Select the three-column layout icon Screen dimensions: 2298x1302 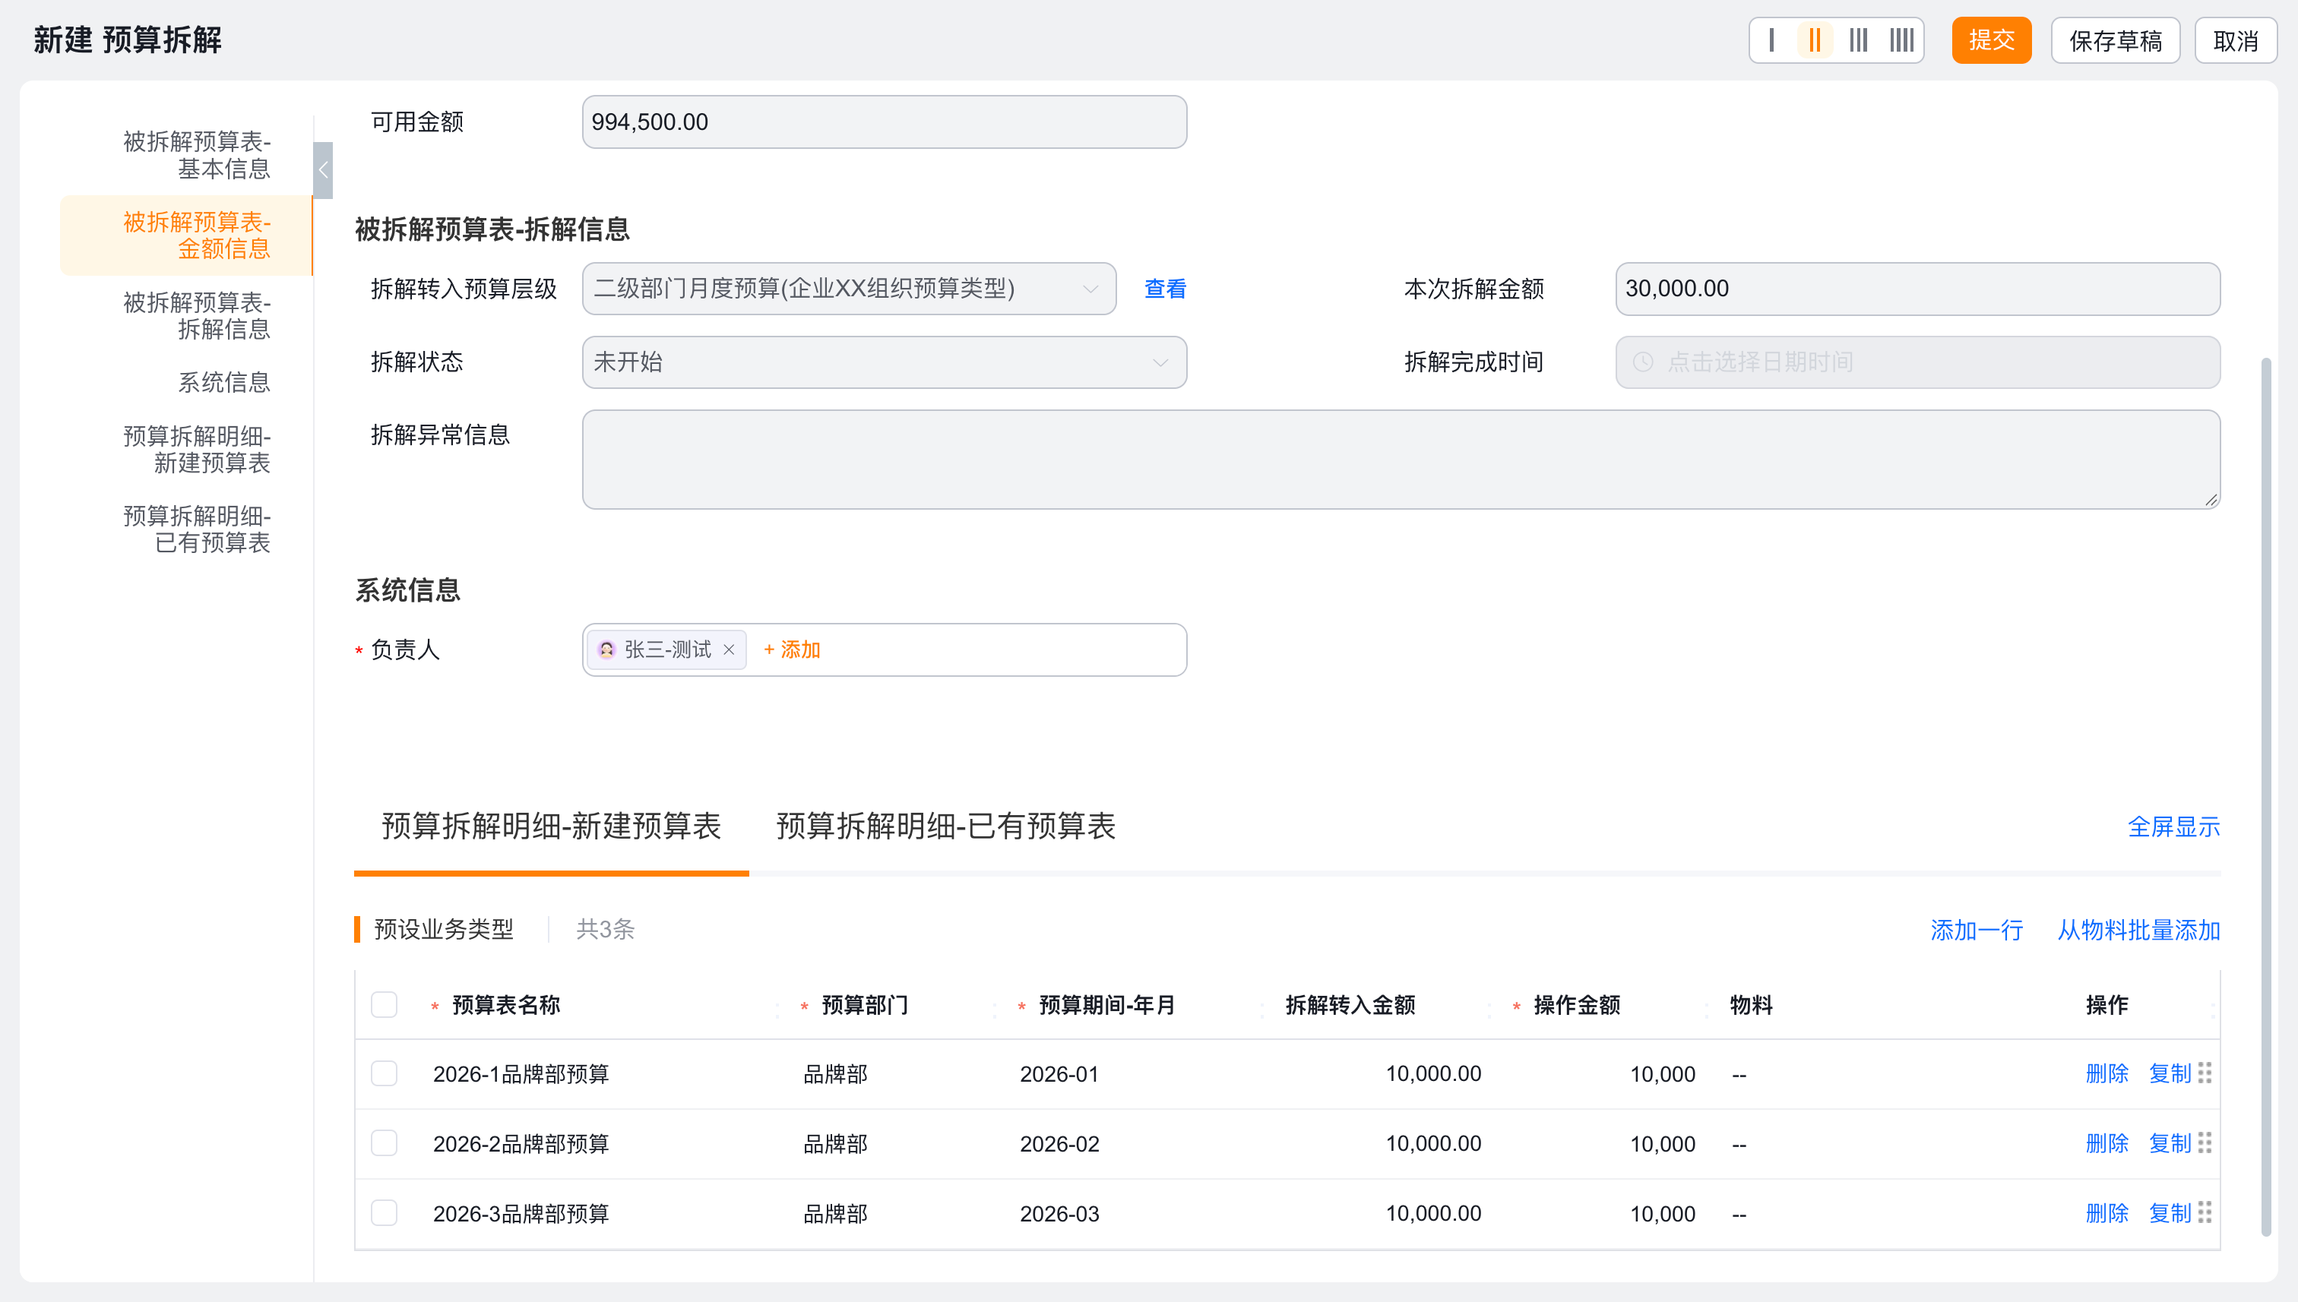point(1859,40)
